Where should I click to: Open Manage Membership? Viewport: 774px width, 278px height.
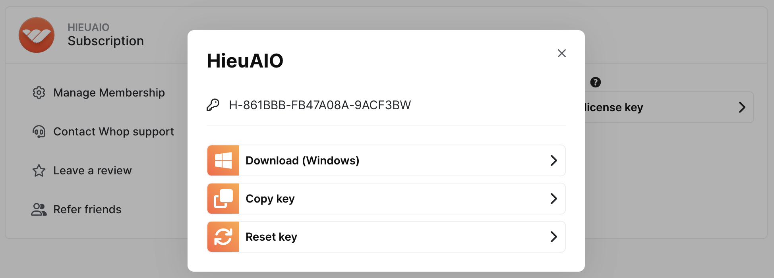pos(109,93)
